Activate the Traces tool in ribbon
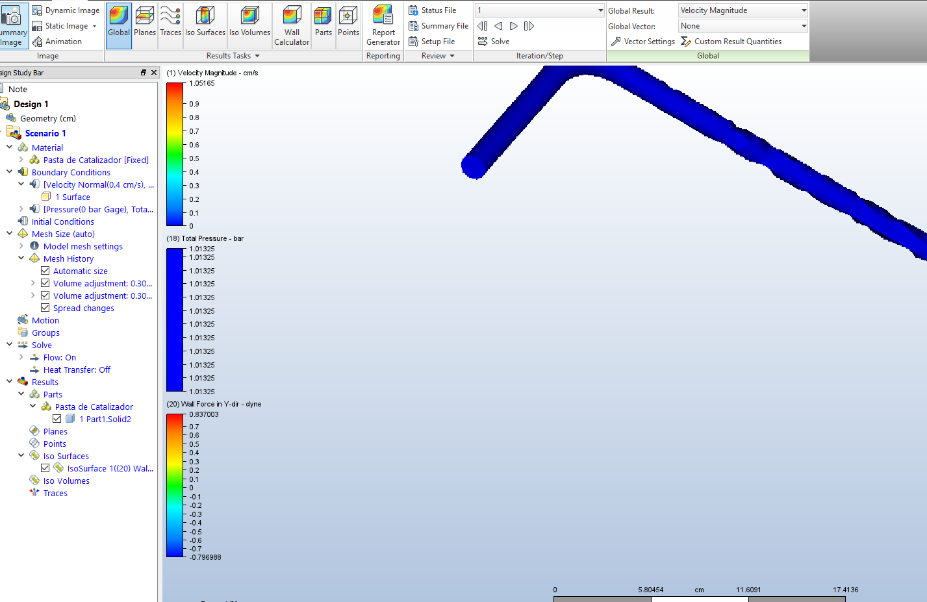The width and height of the screenshot is (927, 602). coord(170,25)
